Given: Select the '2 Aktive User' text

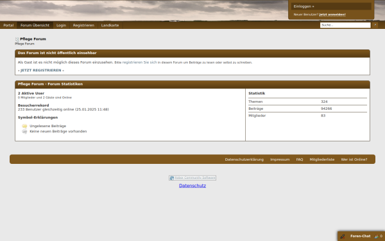Looking at the screenshot, I should (x=31, y=93).
